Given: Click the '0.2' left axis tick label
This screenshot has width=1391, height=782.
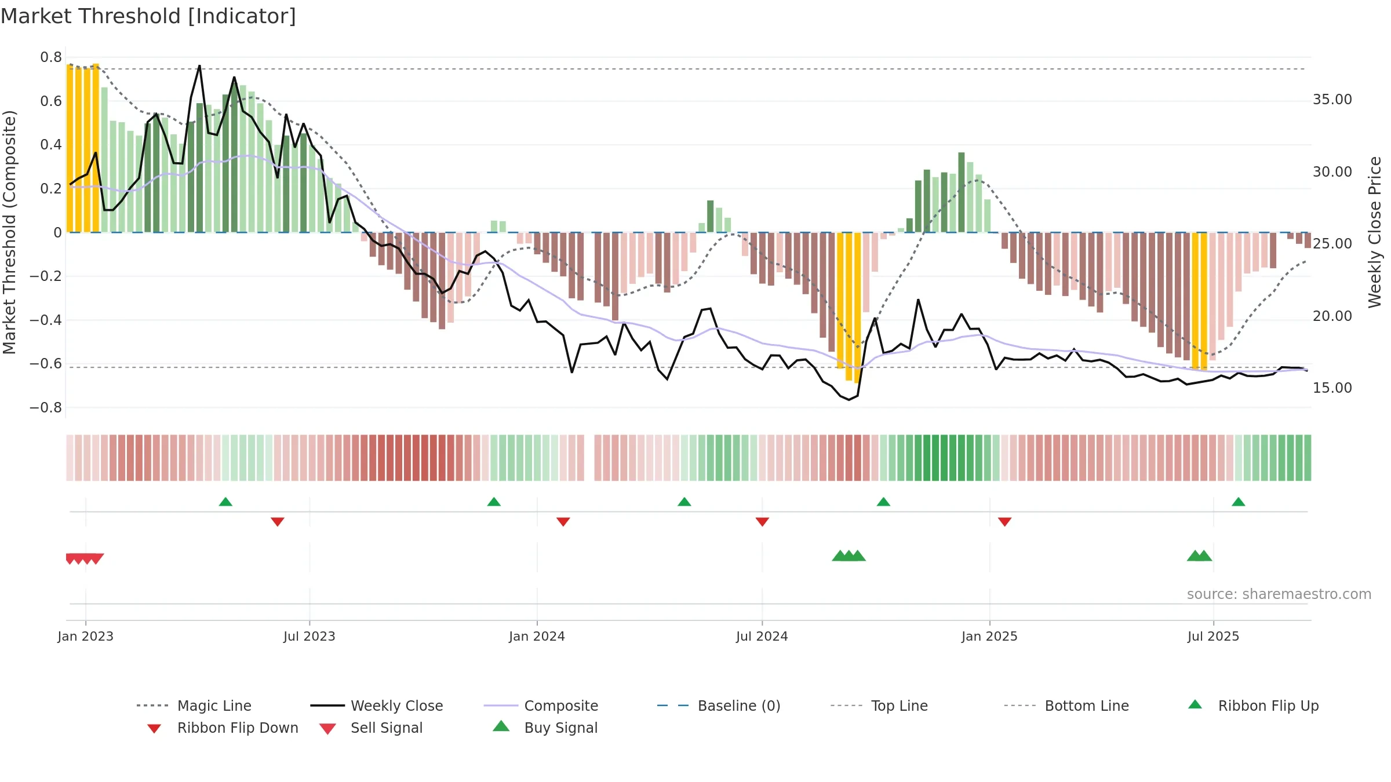Looking at the screenshot, I should [51, 189].
